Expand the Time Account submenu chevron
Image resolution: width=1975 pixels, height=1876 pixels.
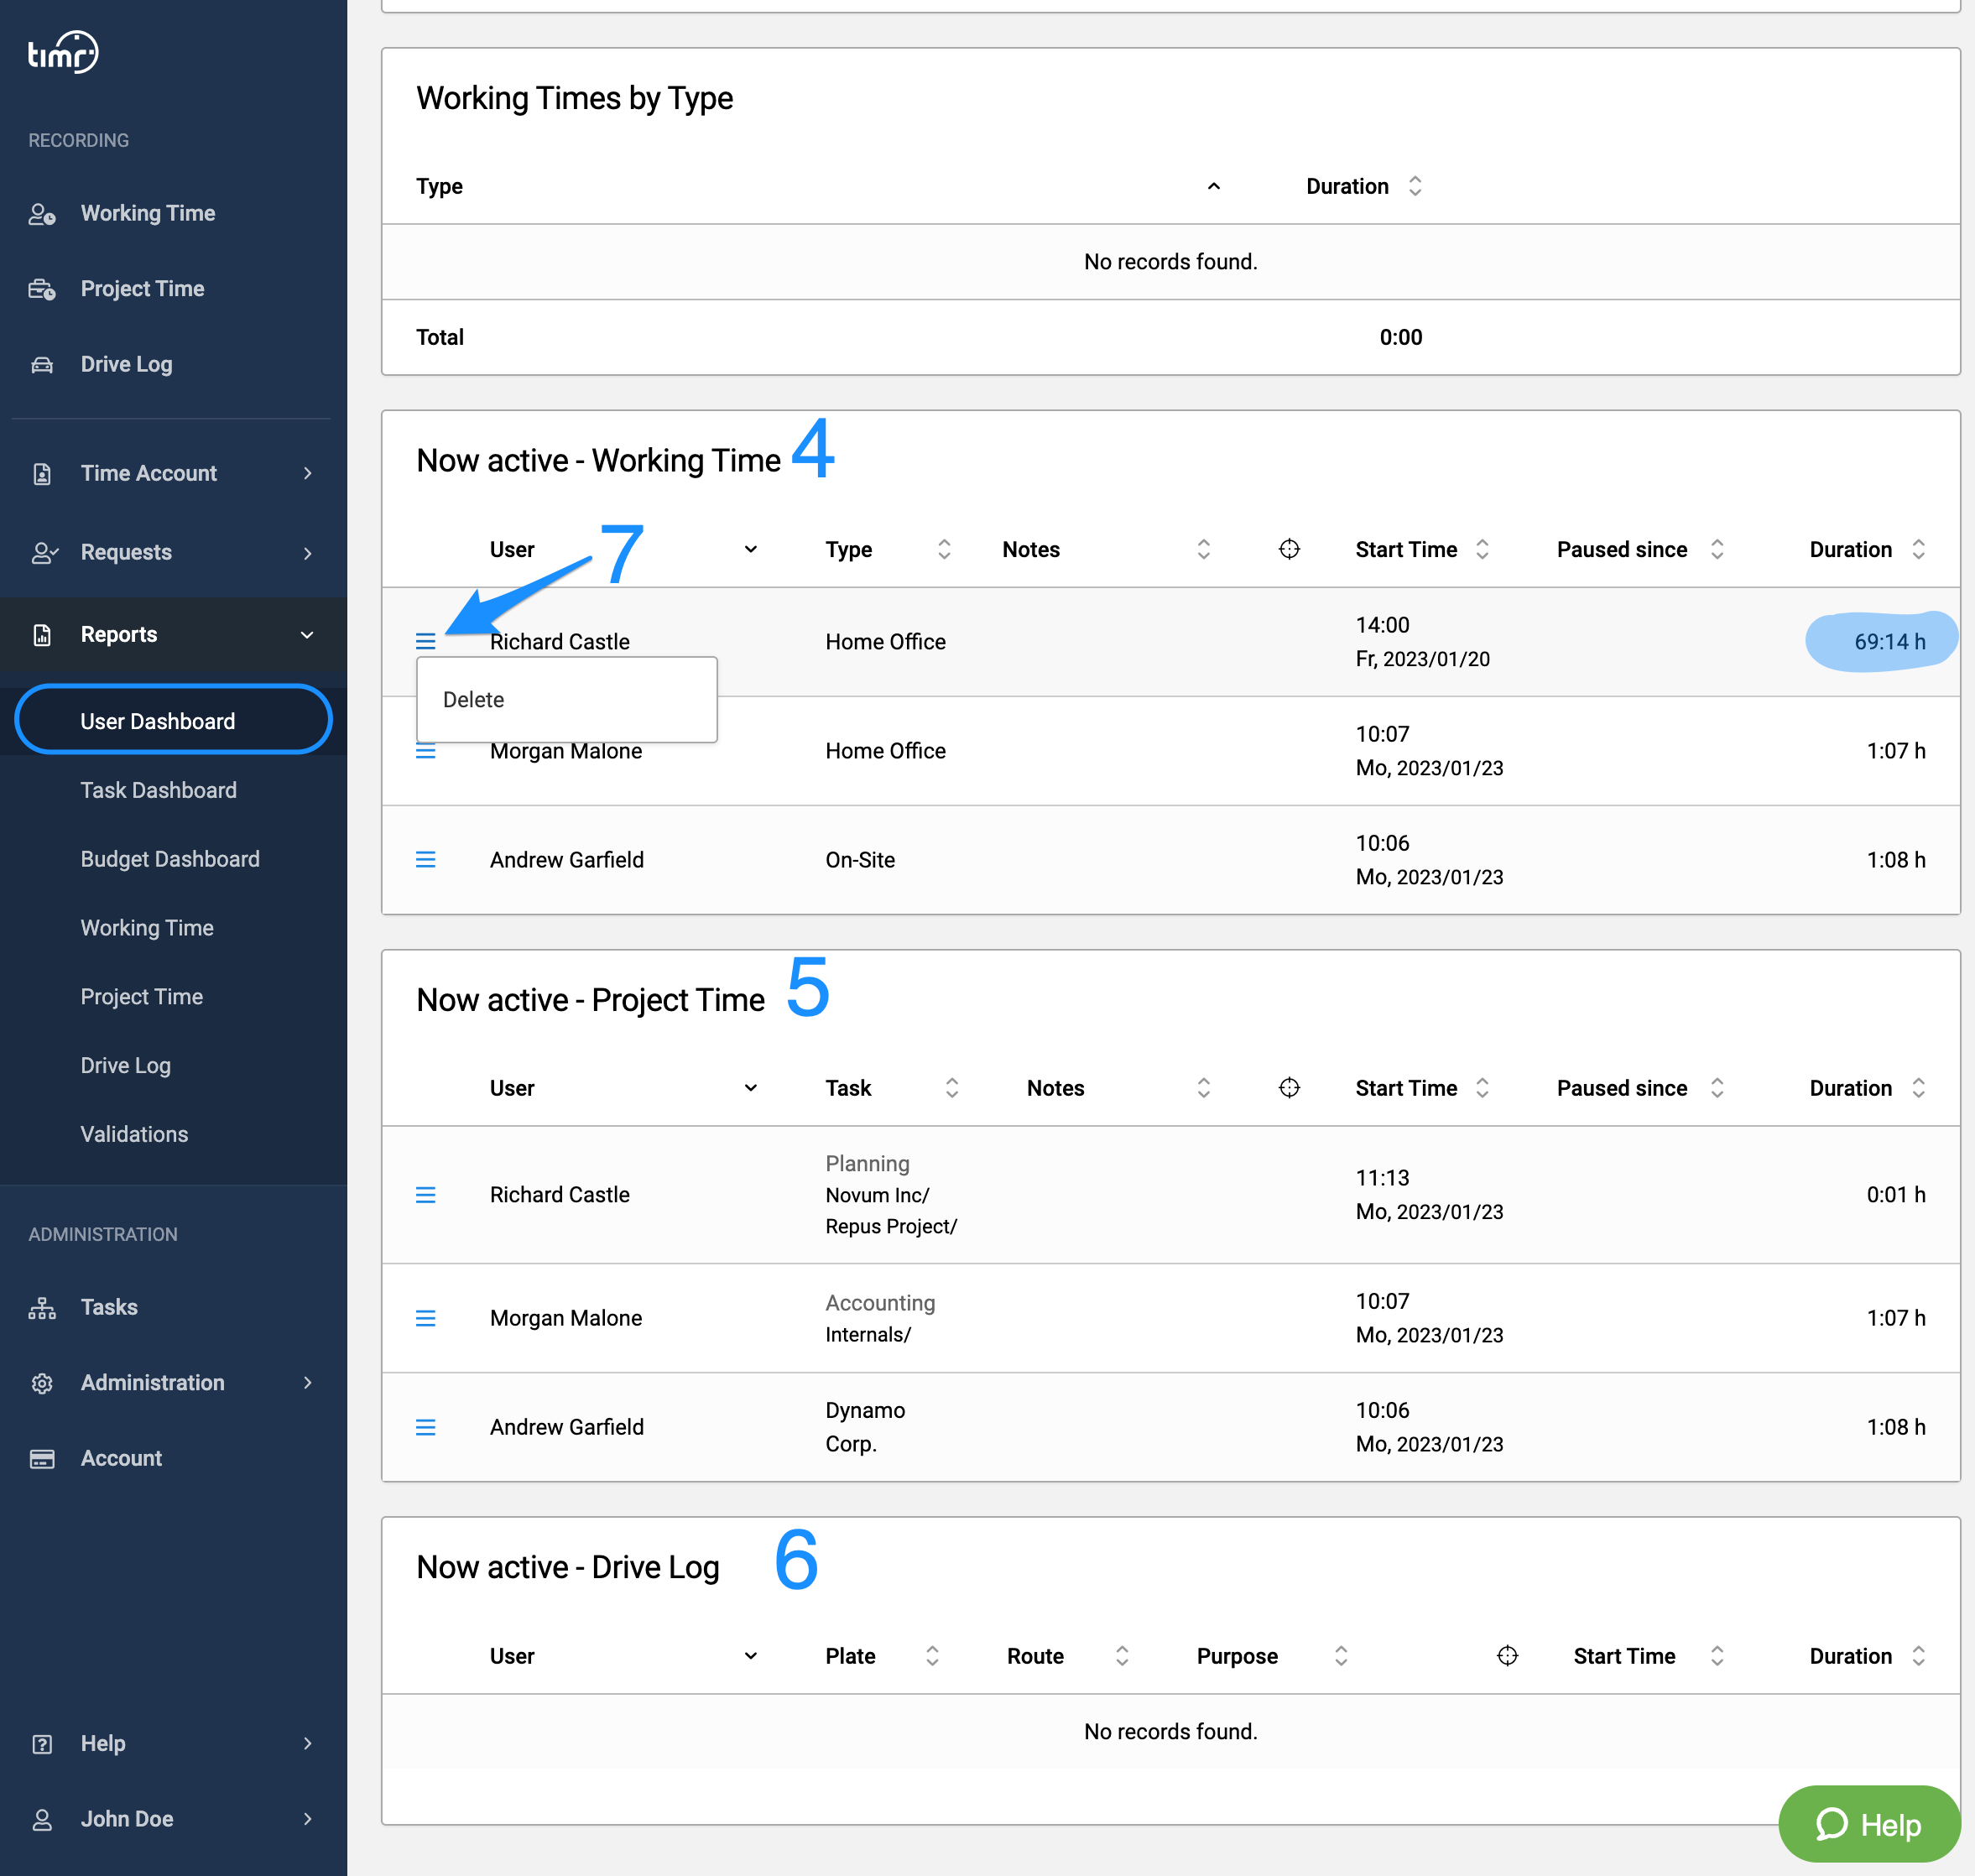pos(307,474)
